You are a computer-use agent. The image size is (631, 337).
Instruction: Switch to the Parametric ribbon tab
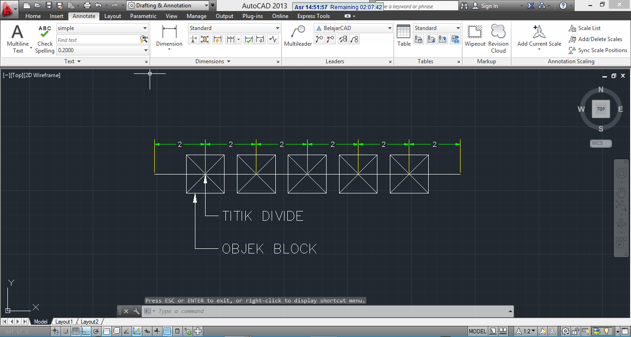coord(143,16)
